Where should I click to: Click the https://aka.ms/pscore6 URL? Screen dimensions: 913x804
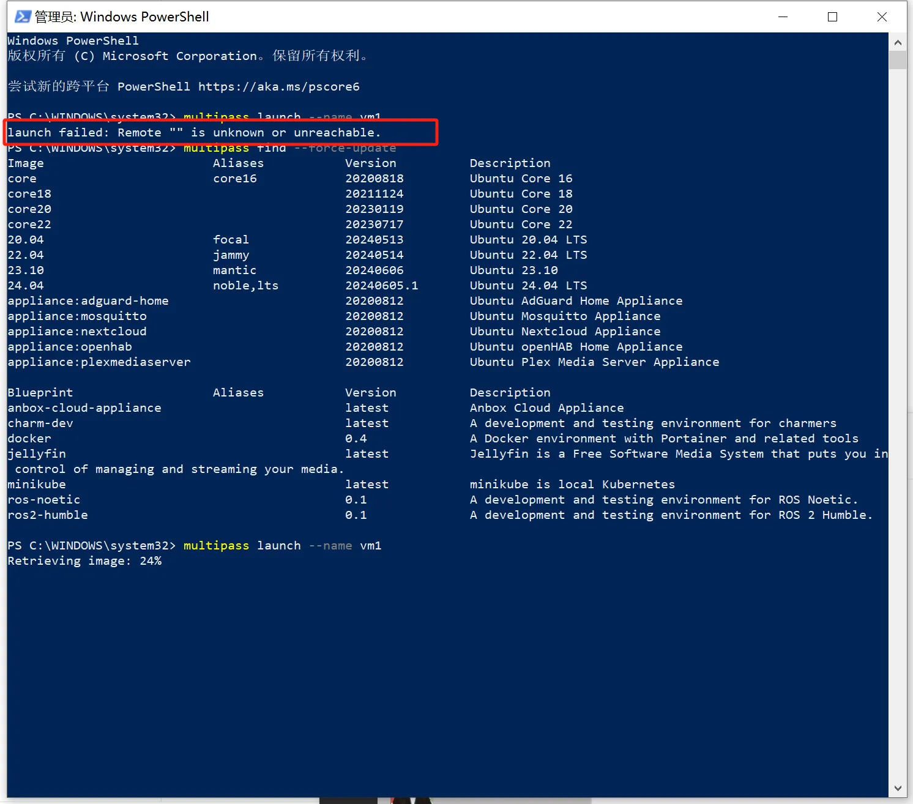click(278, 87)
